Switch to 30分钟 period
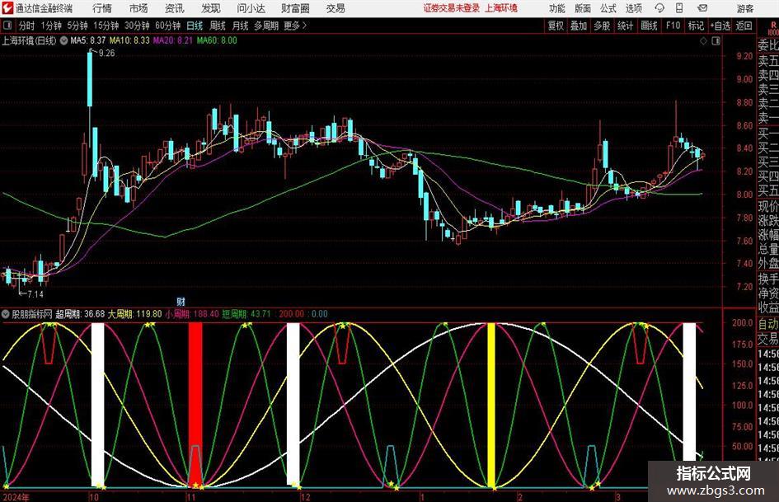 (x=137, y=26)
